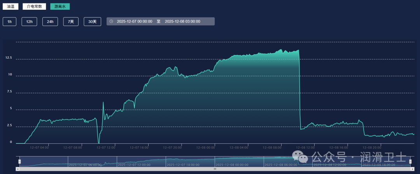The width and height of the screenshot is (420, 174).
Task: Click the right scrollbar arrow
Action: coord(412,169)
